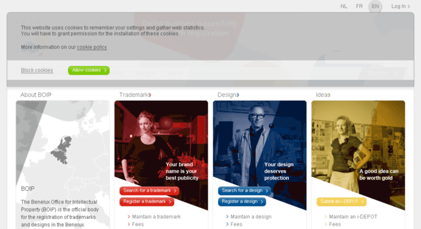Viewport: 421px width, 229px height.
Task: Click the Submit an i-DEPOT button
Action: tap(341, 201)
